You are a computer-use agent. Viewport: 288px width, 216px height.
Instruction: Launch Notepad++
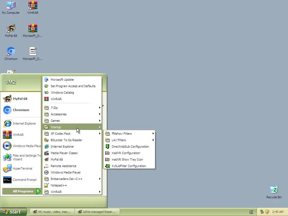tap(72, 185)
